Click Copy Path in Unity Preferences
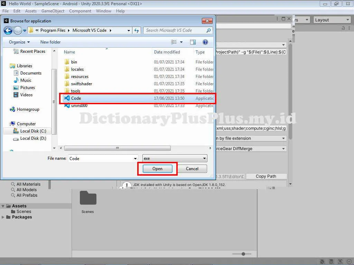 click(x=266, y=176)
